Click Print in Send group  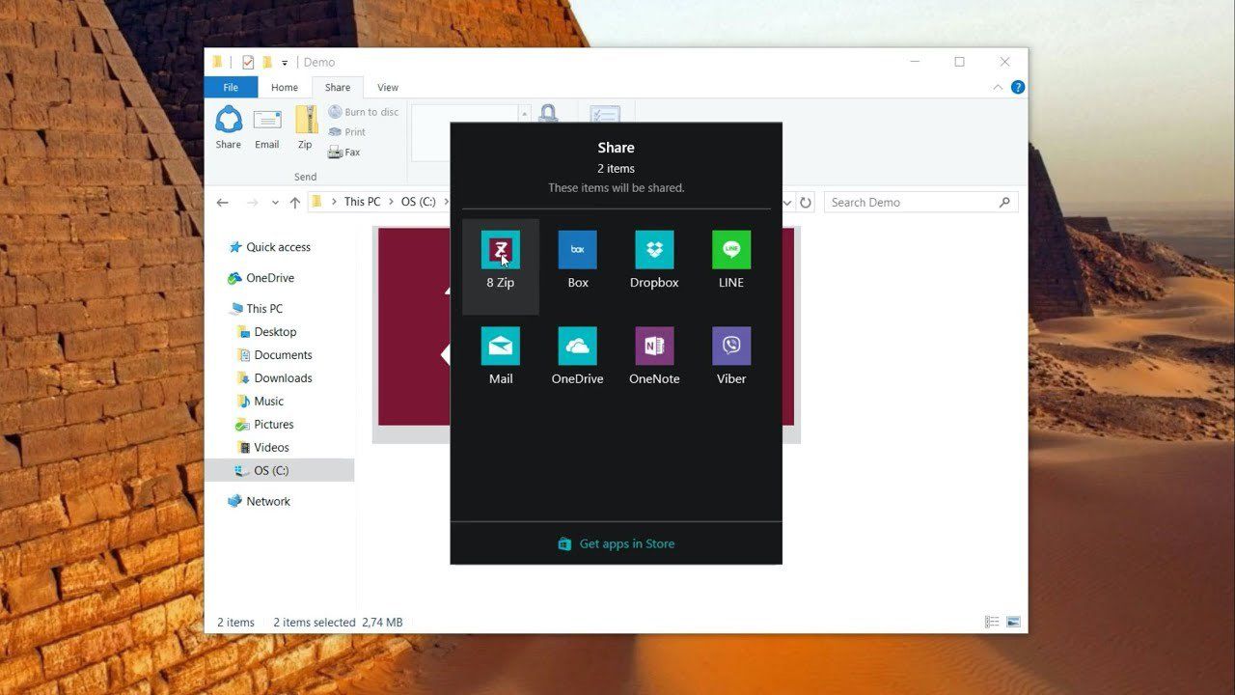coord(347,132)
